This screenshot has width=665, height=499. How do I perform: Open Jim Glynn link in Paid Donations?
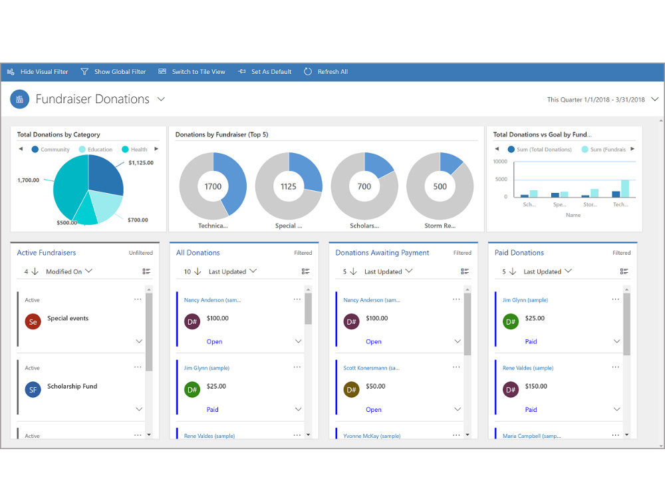coord(525,300)
